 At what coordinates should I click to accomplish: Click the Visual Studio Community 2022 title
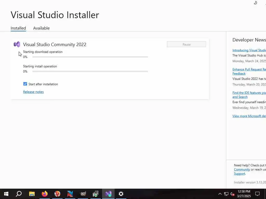pos(55,45)
